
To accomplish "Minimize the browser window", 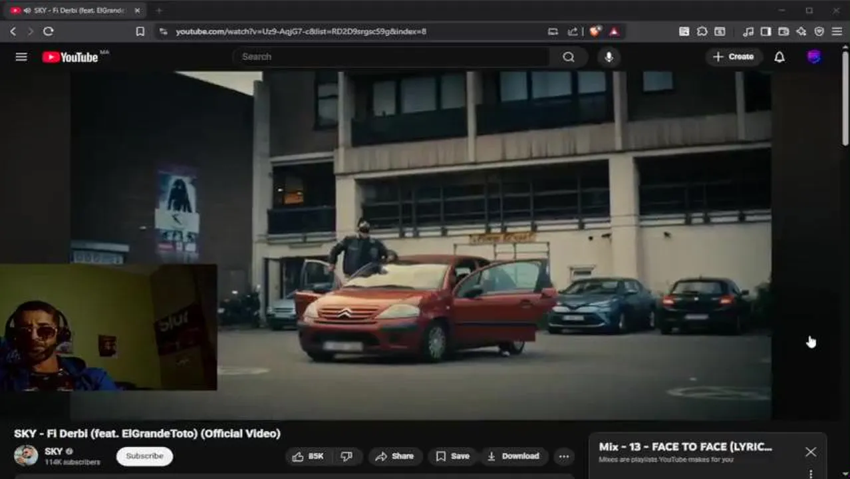I will [x=782, y=11].
